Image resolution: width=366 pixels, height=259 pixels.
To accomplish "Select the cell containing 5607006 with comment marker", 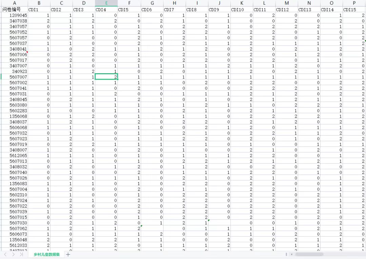I will click(15, 55).
